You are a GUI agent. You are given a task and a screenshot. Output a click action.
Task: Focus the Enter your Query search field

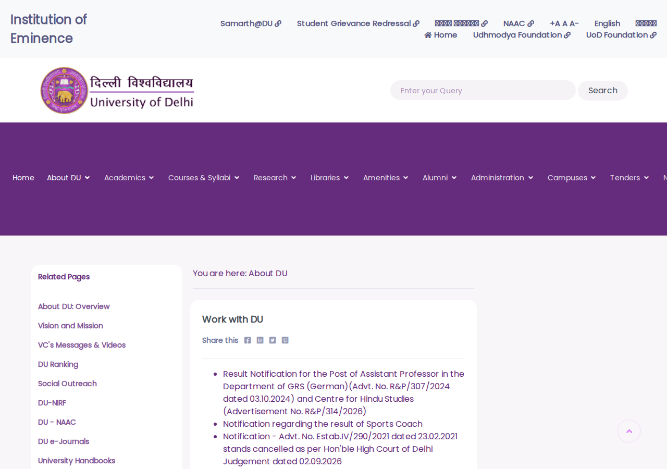point(483,90)
